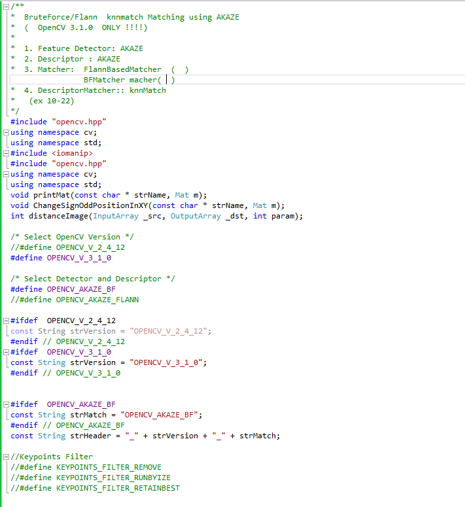Click the string literal "OPENCV_V_3_1_0"
The image size is (465, 507).
tap(166, 362)
